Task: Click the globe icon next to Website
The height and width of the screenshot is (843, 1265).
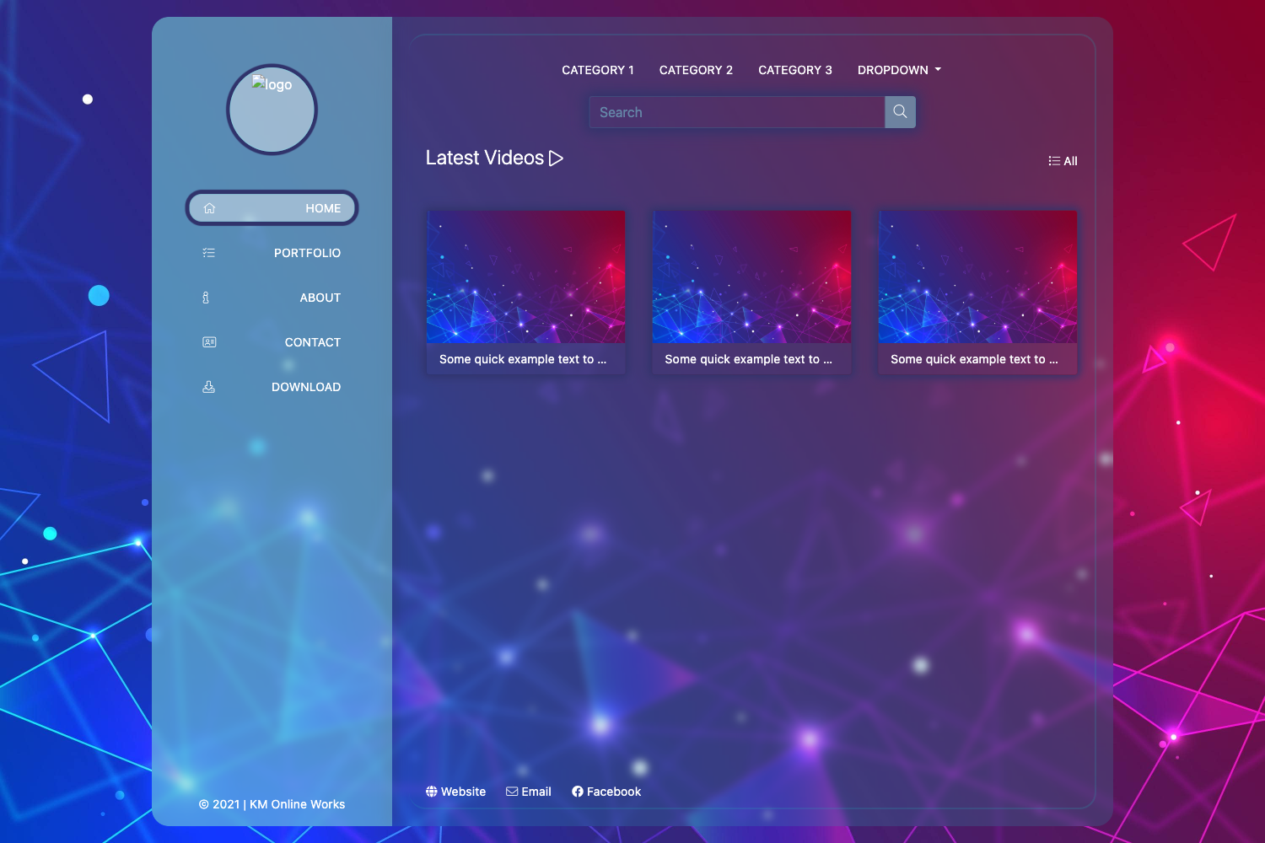Action: pos(431,791)
